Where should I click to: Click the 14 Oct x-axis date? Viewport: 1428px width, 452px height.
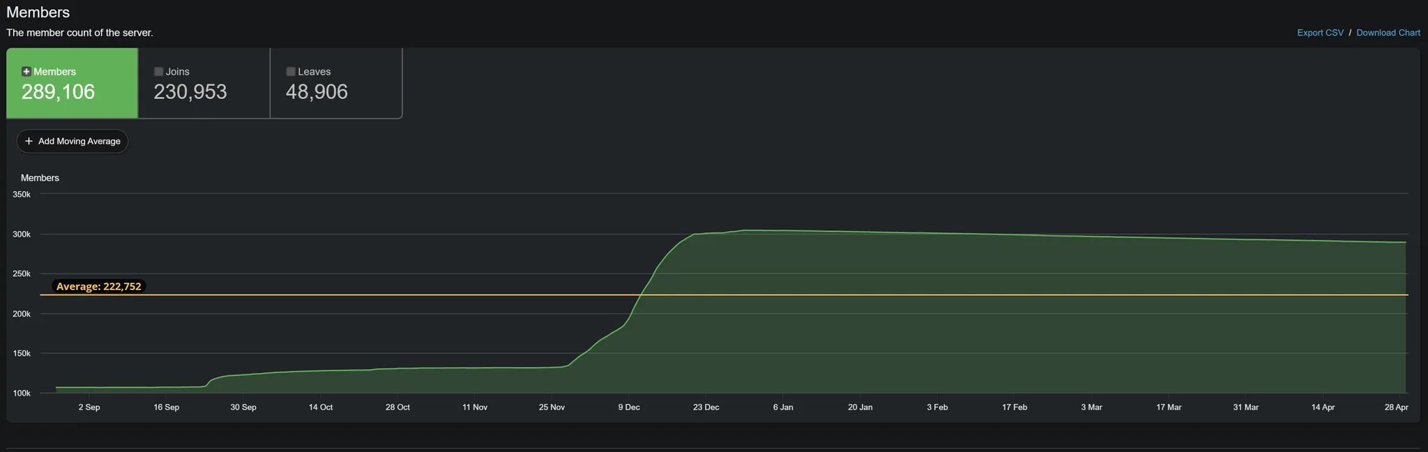321,407
